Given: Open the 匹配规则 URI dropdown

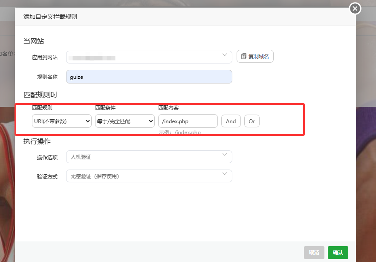Looking at the screenshot, I should pyautogui.click(x=62, y=121).
